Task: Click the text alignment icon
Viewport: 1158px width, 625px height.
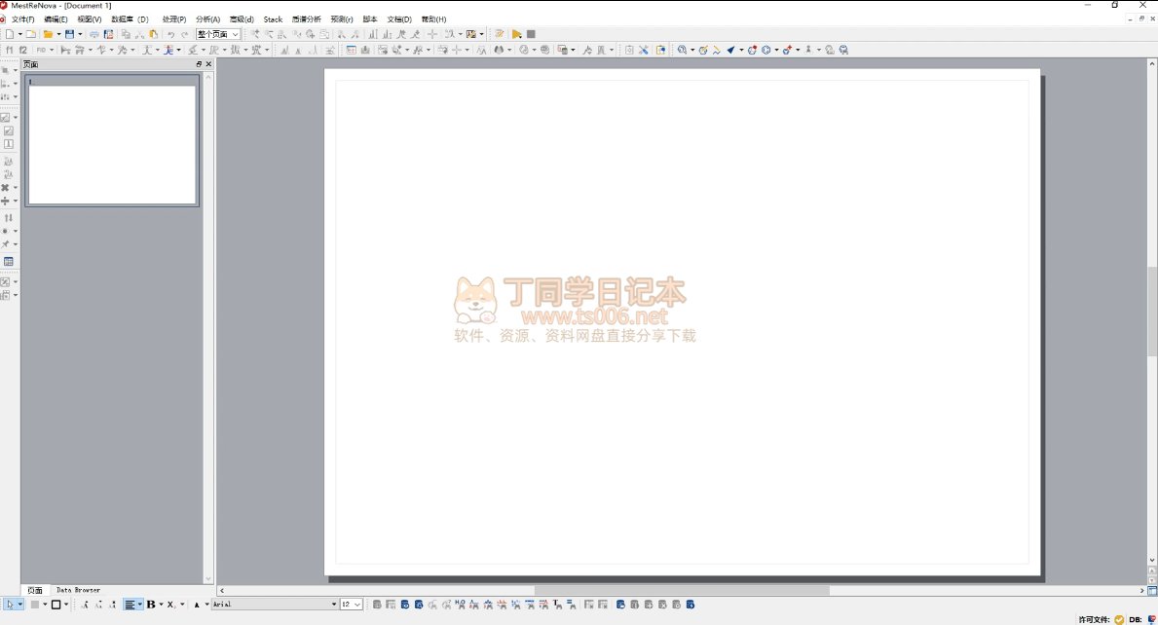Action: 130,605
